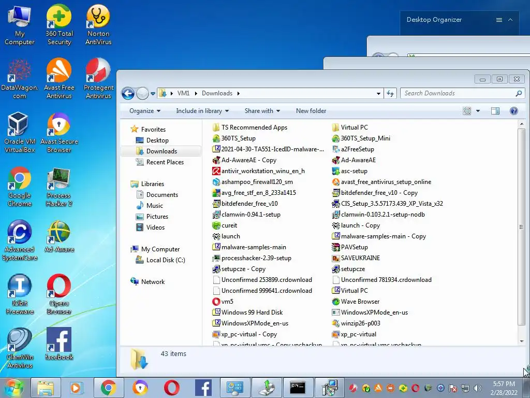Select Protegent Antivirus desktop icon

click(x=98, y=79)
